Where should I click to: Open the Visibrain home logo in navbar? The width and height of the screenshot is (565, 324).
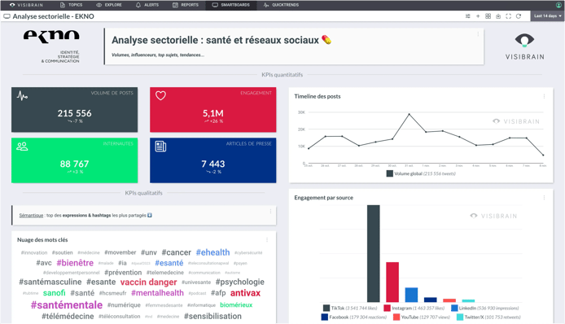[x=26, y=5]
